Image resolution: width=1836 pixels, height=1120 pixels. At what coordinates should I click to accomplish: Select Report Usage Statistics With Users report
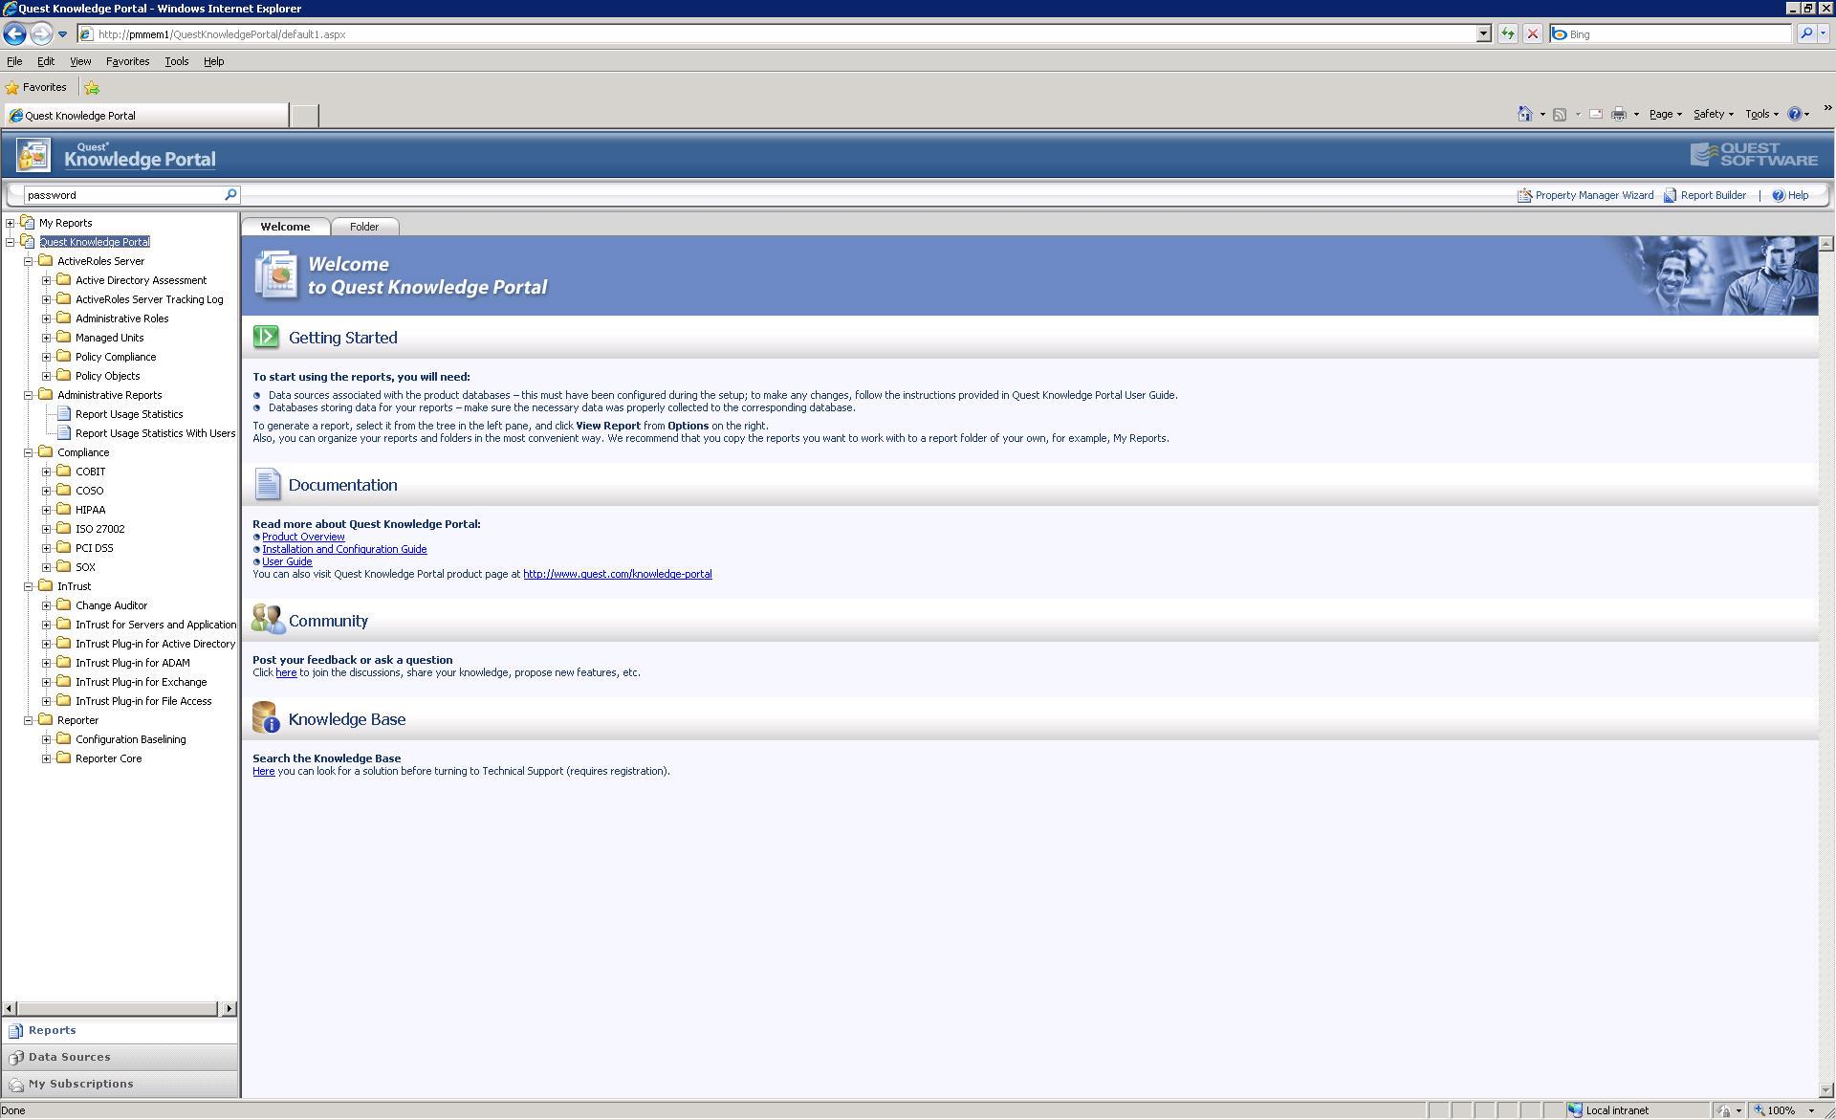[x=155, y=433]
